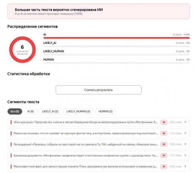Click AI badge on Архивные документы segment

pos(164,155)
